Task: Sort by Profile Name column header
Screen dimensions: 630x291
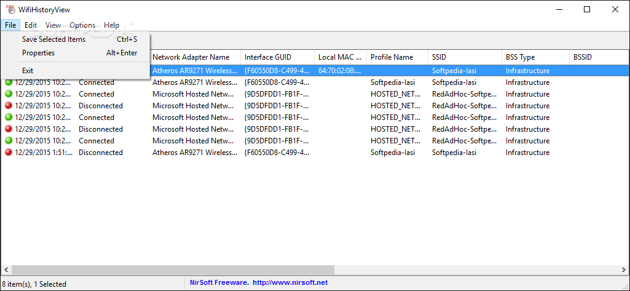Action: click(x=398, y=57)
